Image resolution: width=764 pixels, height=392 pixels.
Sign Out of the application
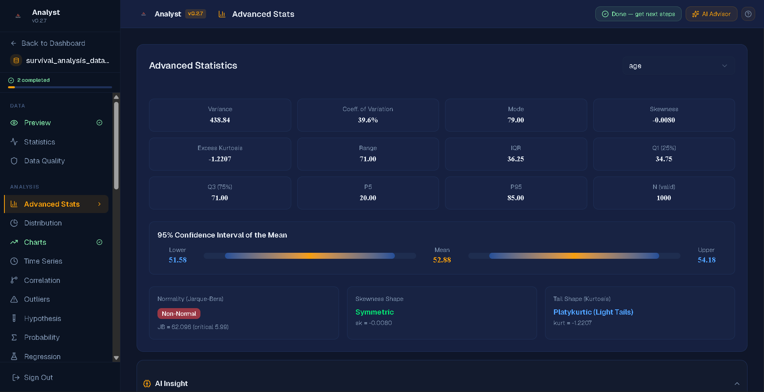[33, 378]
